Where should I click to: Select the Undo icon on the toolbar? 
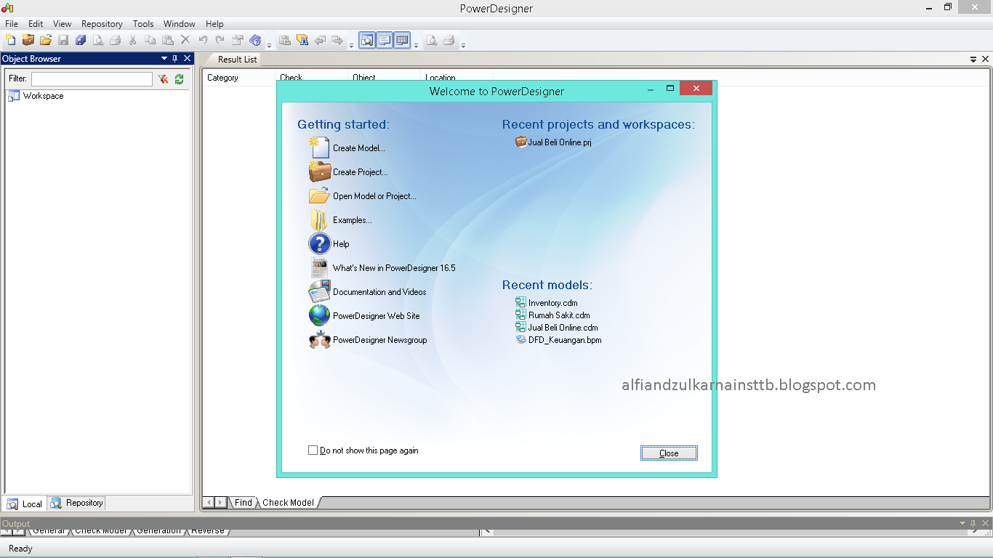point(202,40)
